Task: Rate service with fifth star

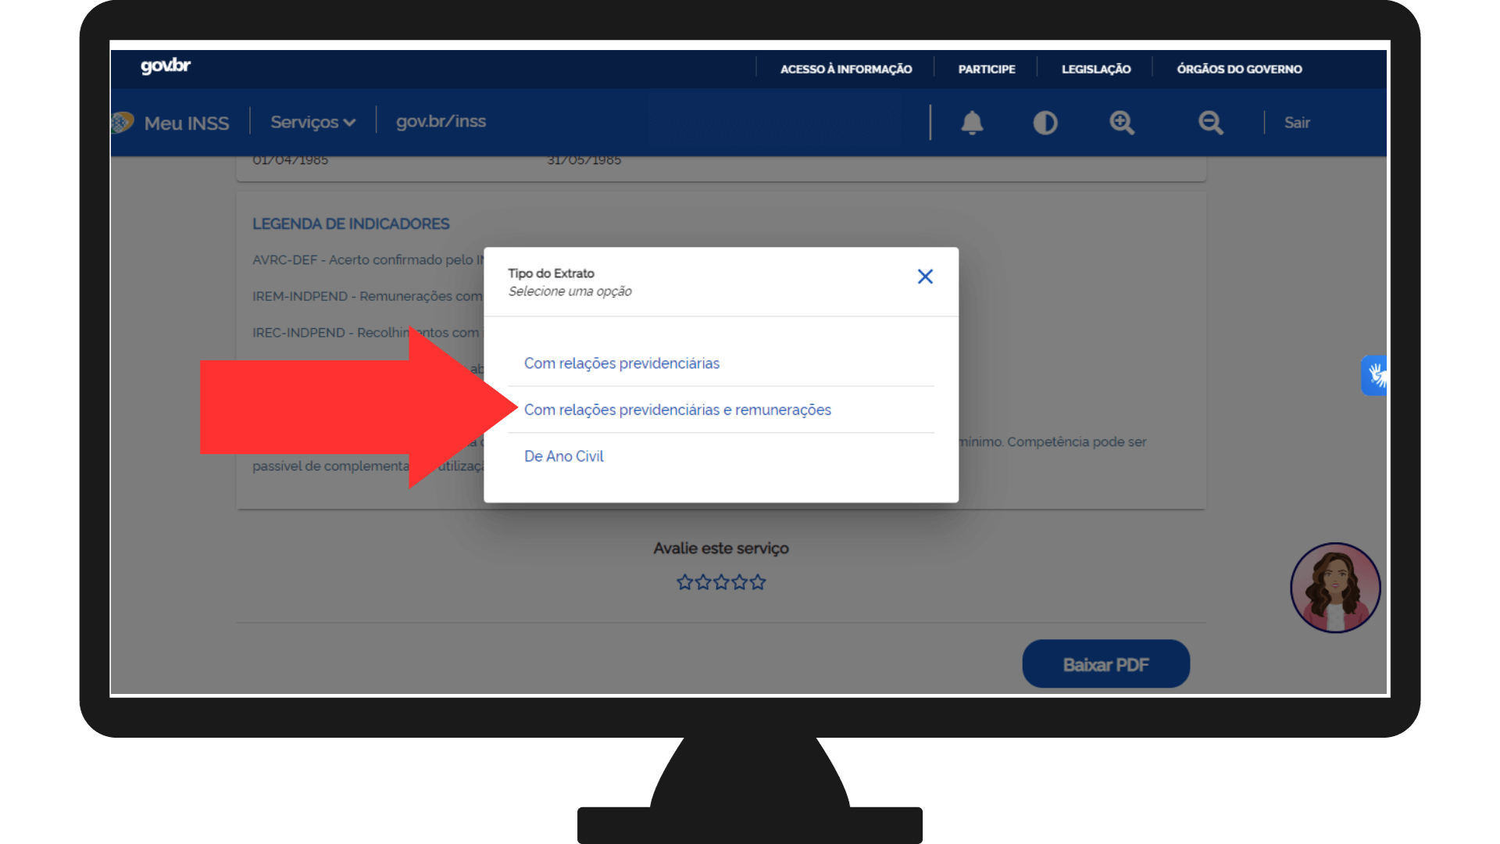Action: pos(758,582)
